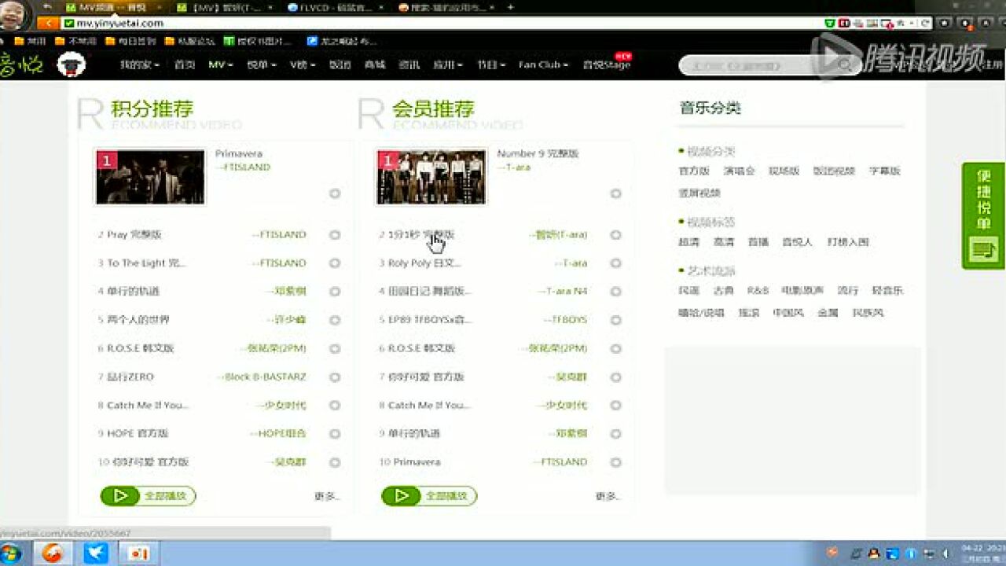Expand the 应用 navigation dropdown
1006x566 pixels.
click(x=448, y=65)
